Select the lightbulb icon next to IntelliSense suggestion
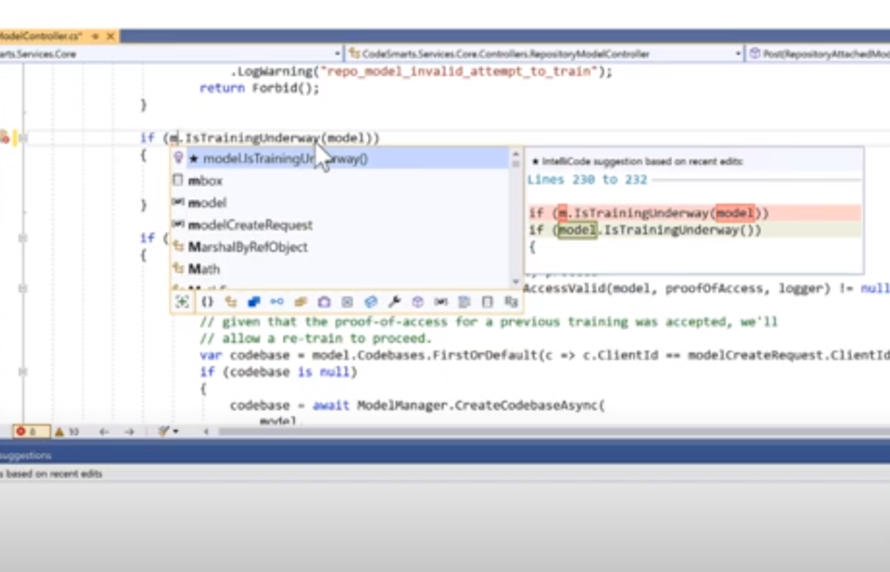 pyautogui.click(x=179, y=158)
